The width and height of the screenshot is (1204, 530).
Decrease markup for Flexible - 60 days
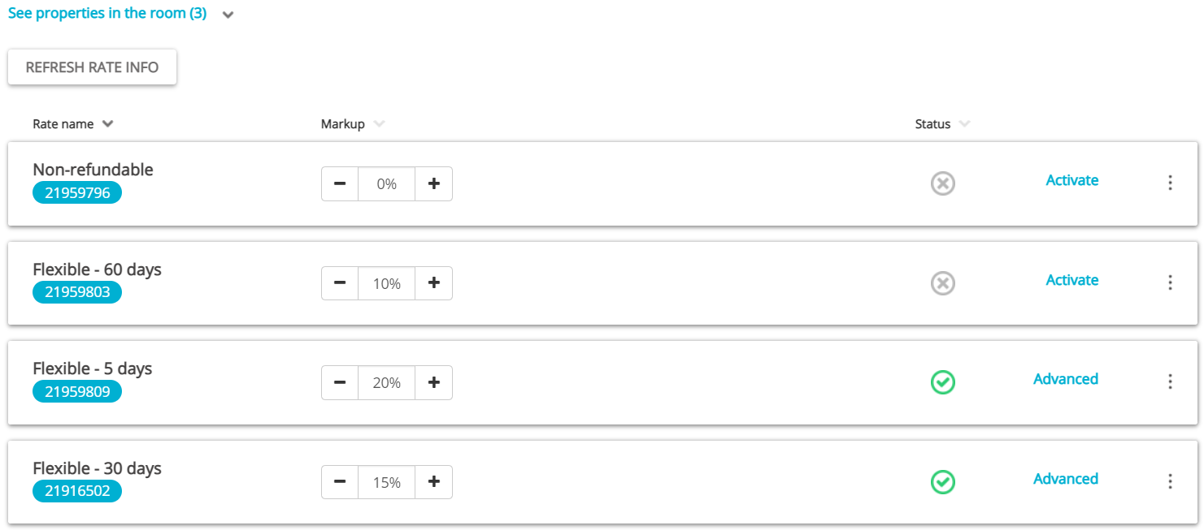[x=340, y=283]
